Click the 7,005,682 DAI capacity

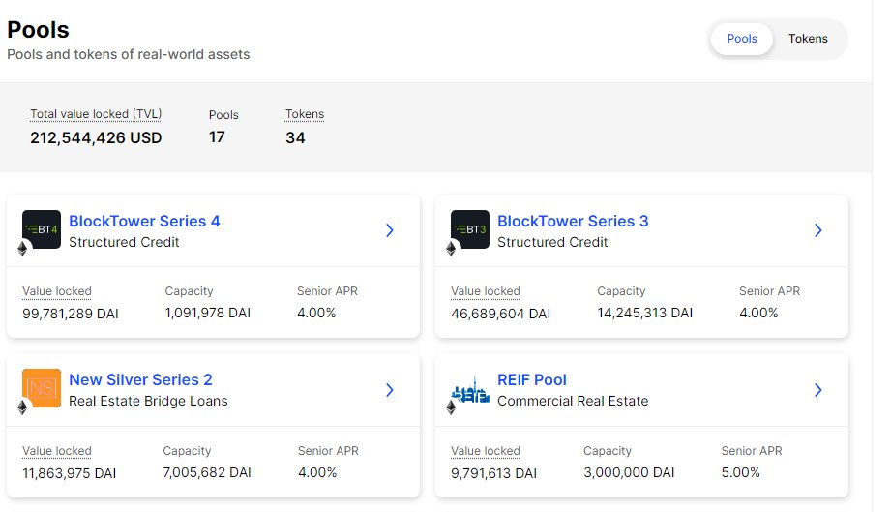207,472
